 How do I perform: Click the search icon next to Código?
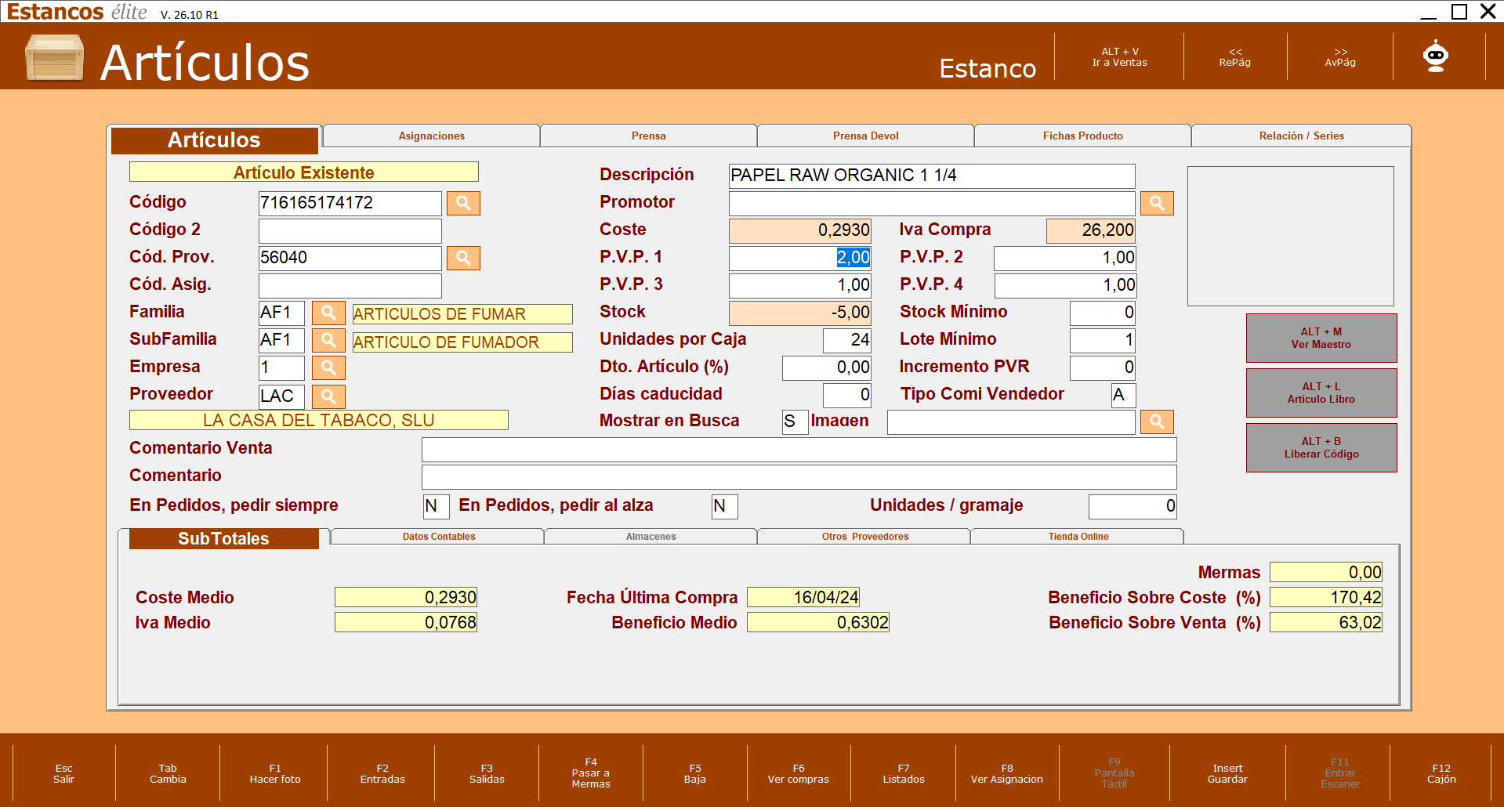[463, 203]
